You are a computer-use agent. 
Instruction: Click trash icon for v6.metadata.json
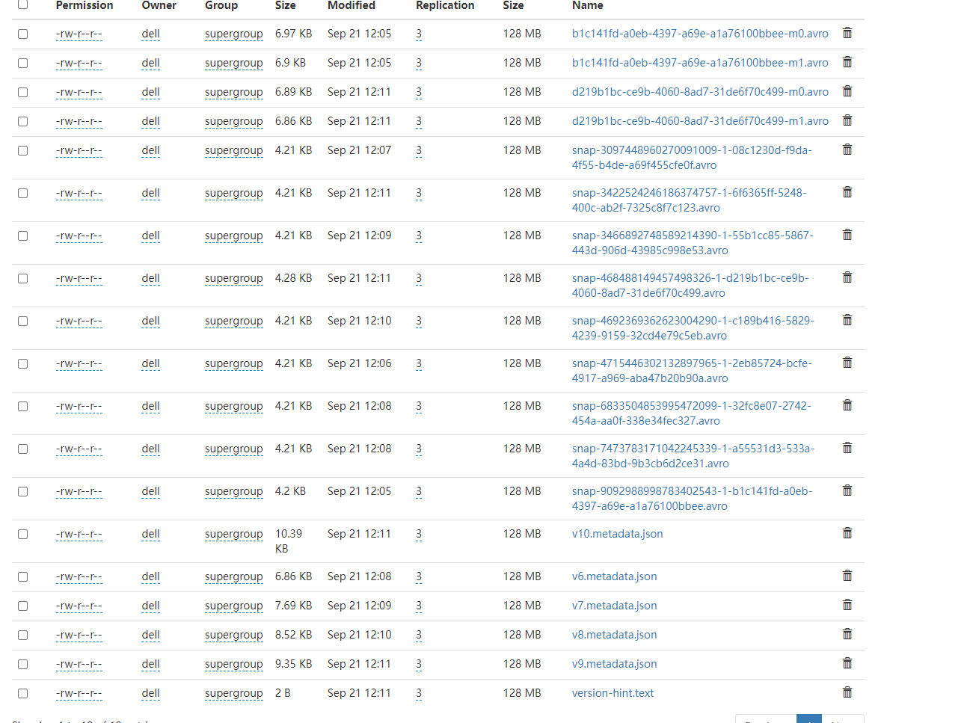847,576
